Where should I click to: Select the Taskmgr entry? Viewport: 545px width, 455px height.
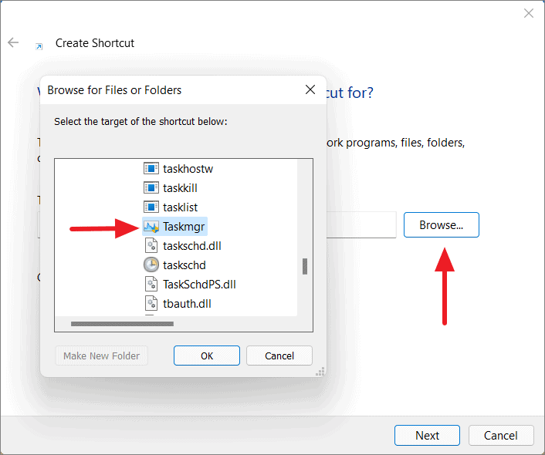click(174, 227)
